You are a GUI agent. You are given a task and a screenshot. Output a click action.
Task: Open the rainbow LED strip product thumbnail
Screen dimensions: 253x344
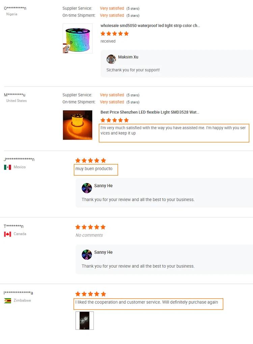(78, 39)
